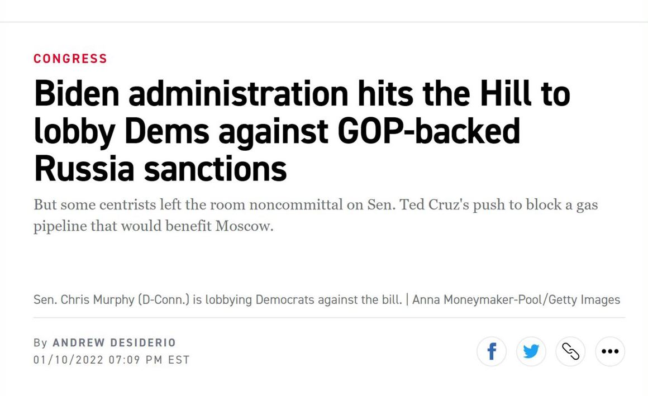Click the article headline's first line
This screenshot has height=396, width=648.
pyautogui.click(x=302, y=94)
